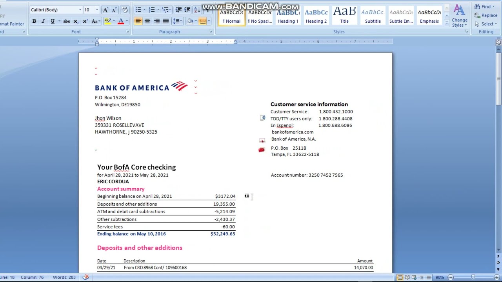Click the Shrink Font icon
Screen dimensions: 502x282
click(114, 10)
